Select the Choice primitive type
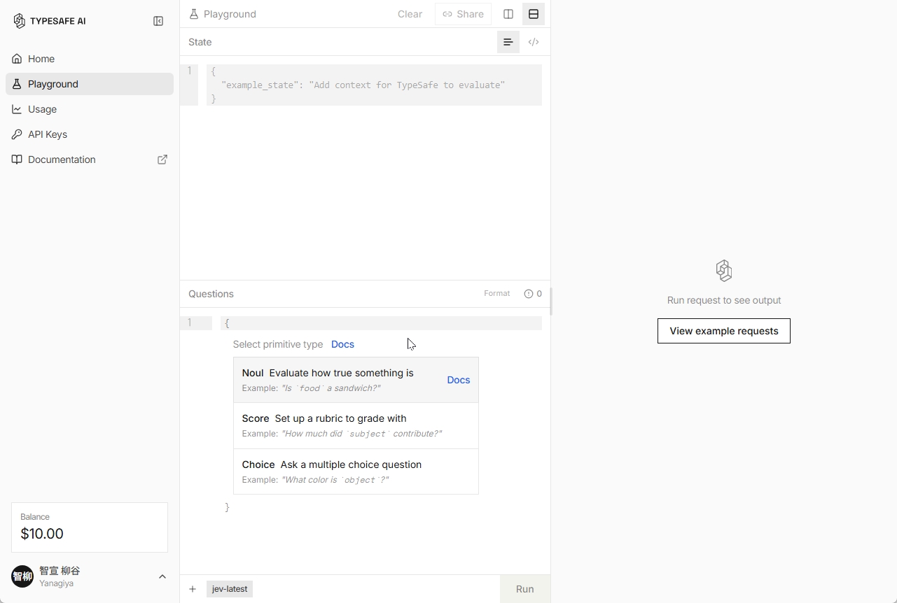897x603 pixels. pyautogui.click(x=356, y=471)
